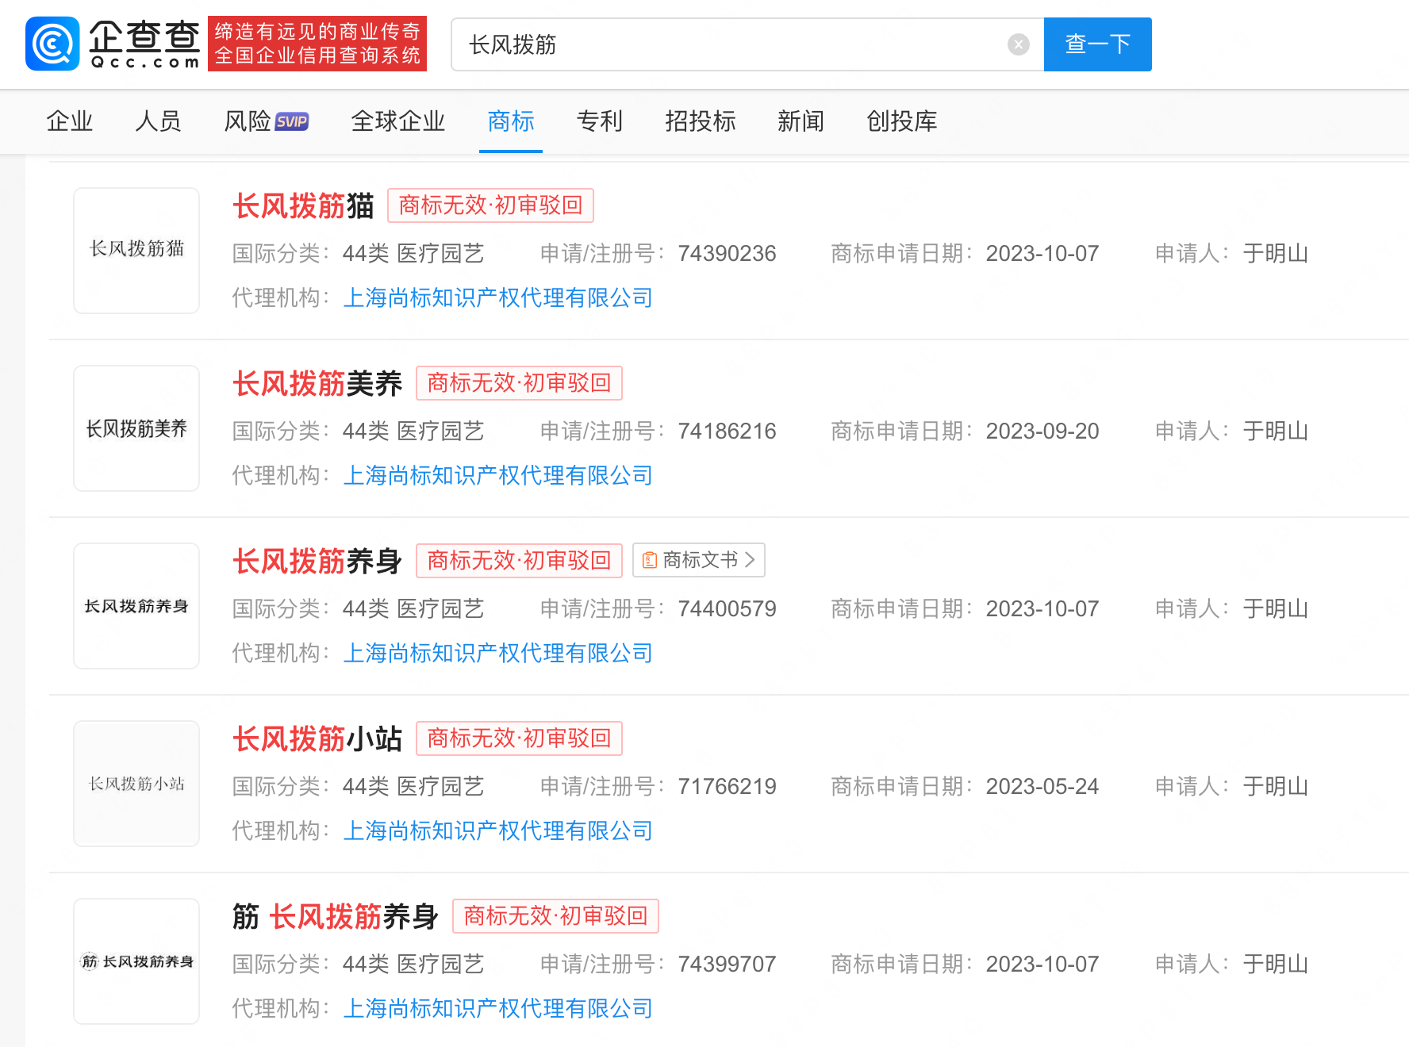Image resolution: width=1409 pixels, height=1047 pixels.
Task: Click applicant 于明山 in 长风拨筋猫 row
Action: pyautogui.click(x=1276, y=254)
